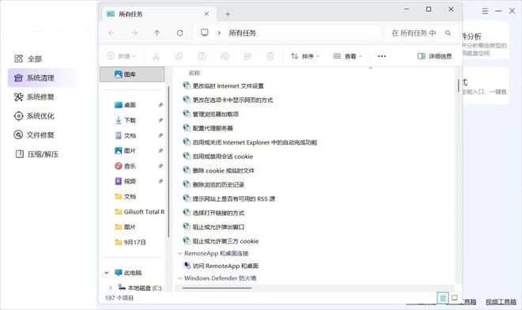522x310 pixels.
Task: Open 选择打开链接的方式
Action: pos(214,213)
